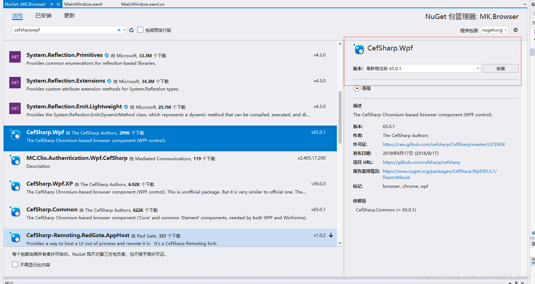The width and height of the screenshot is (535, 284).
Task: Click inside the package search field
Action: point(64,30)
